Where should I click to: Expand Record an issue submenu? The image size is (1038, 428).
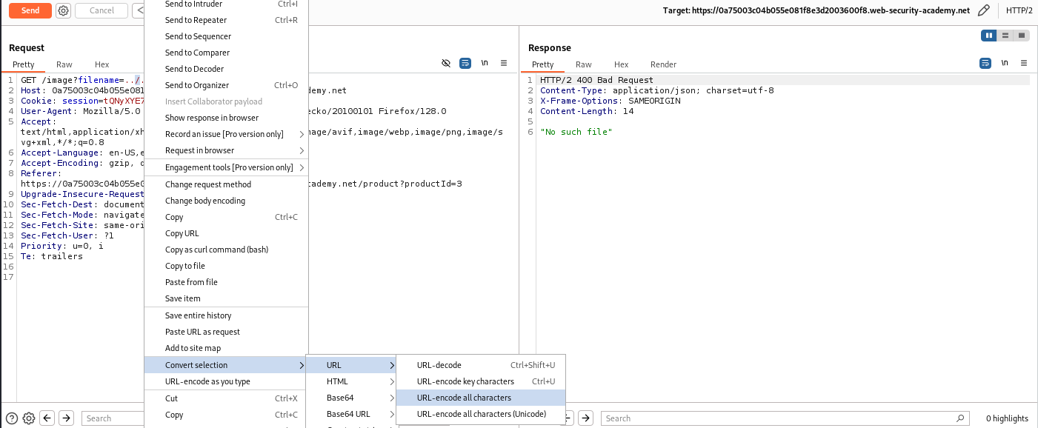226,134
